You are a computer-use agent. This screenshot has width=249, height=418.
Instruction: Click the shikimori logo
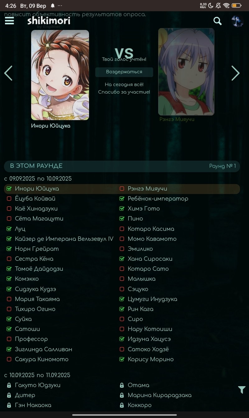pyautogui.click(x=49, y=21)
